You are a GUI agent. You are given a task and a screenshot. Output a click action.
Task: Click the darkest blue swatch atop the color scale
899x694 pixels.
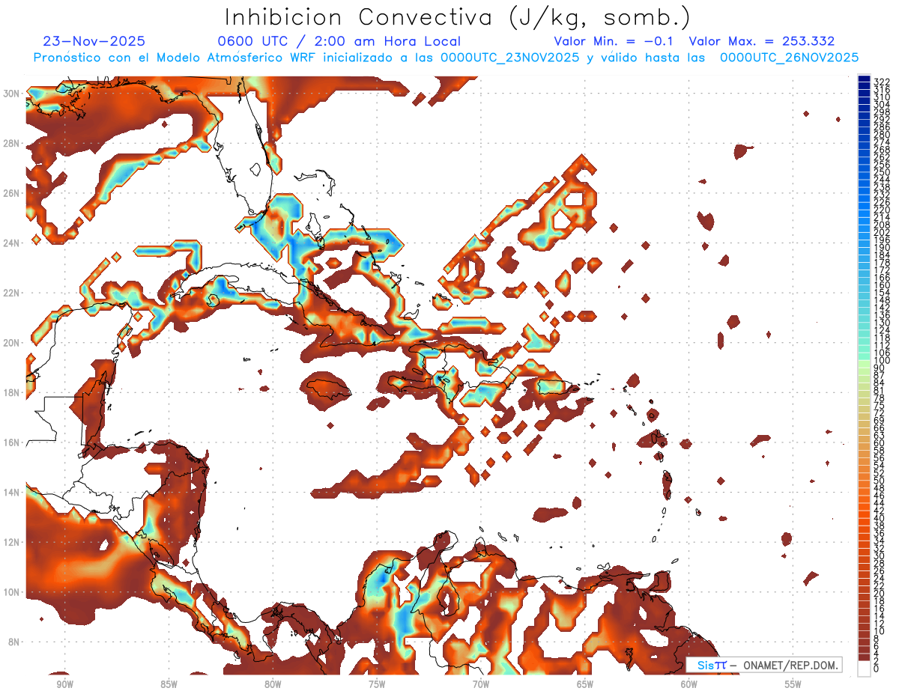coord(864,79)
